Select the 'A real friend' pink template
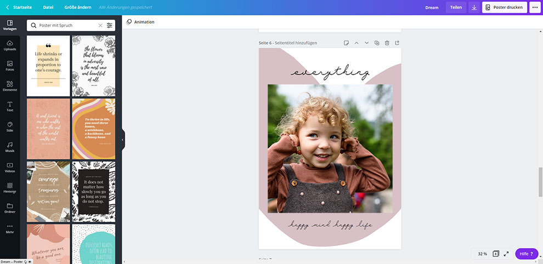The height and width of the screenshot is (264, 543). click(48, 129)
